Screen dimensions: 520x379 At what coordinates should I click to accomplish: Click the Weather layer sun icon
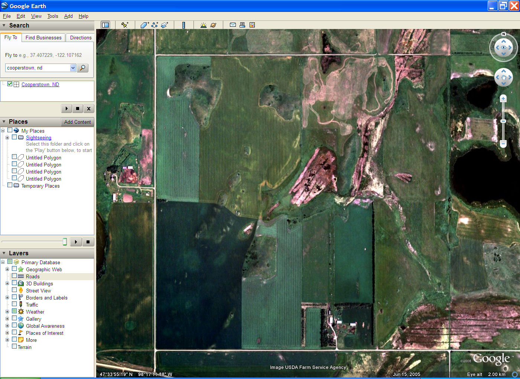21,311
